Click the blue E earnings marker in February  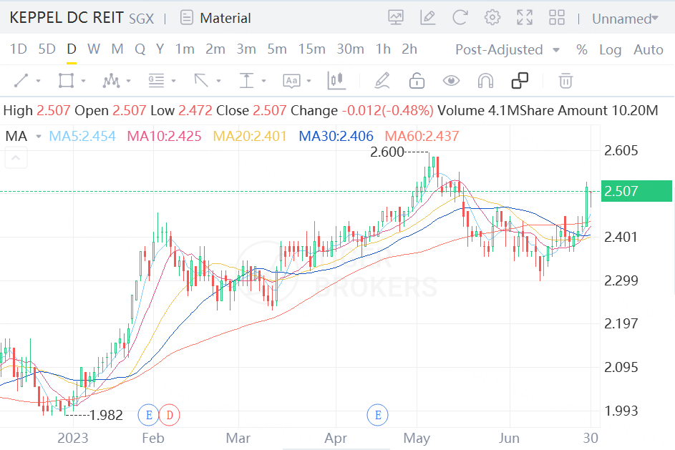148,415
